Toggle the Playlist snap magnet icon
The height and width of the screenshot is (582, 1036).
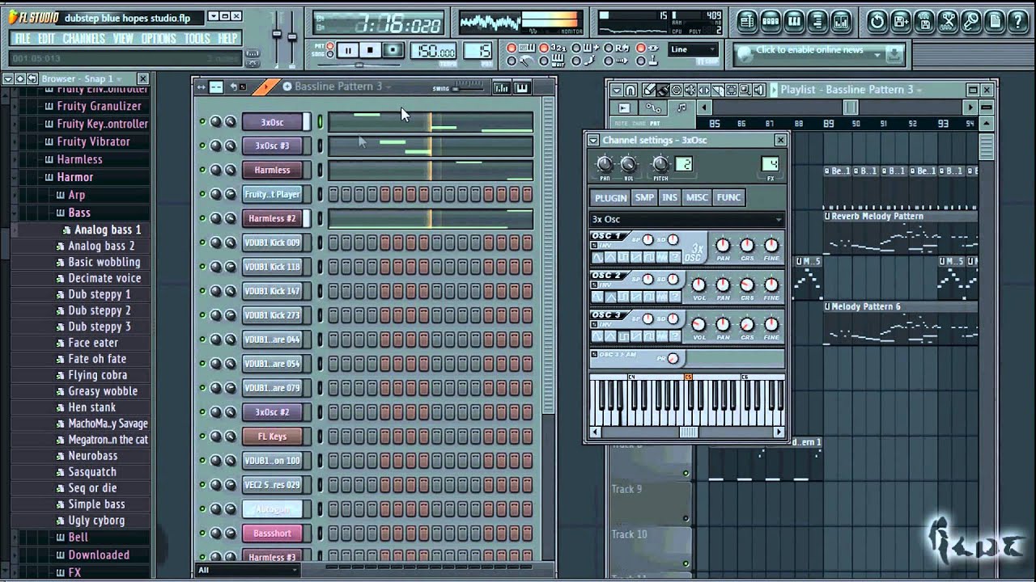pyautogui.click(x=631, y=90)
